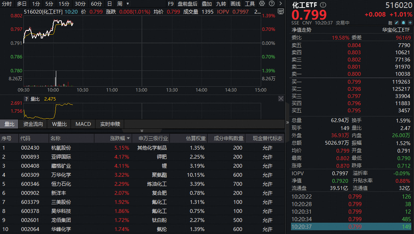Viewport: 414px width, 234px height.
Task: Select the MACD indicator tab
Action: click(x=83, y=124)
